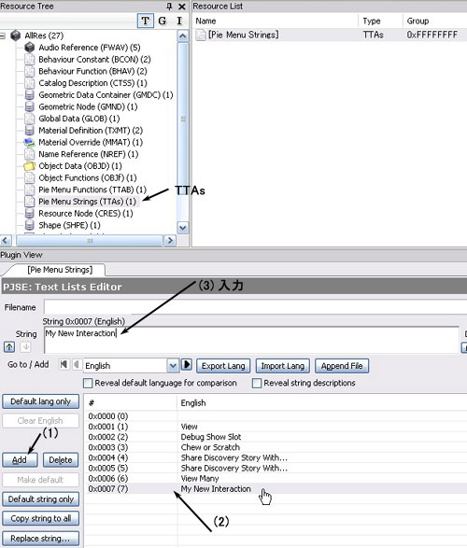Select row 0x0003 Chew or Scratch
The image size is (467, 548).
276,447
